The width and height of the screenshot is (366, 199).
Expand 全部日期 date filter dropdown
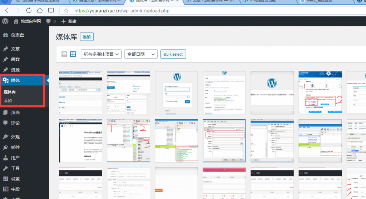(x=141, y=54)
